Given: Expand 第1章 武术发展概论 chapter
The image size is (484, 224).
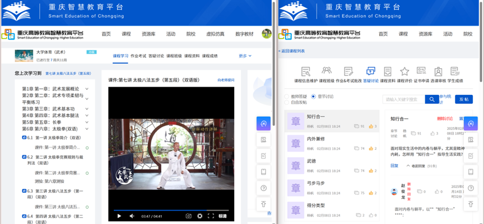Looking at the screenshot, I should (x=87, y=89).
